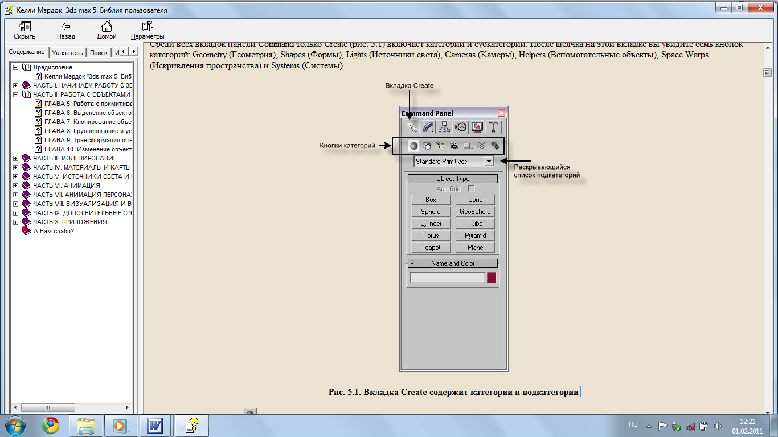This screenshot has height=437, width=778.
Task: Select the Modify tab icon in Command Panel figure
Action: point(428,127)
